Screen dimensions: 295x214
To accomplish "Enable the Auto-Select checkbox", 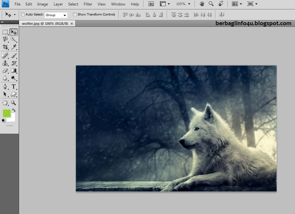I will tap(23, 15).
